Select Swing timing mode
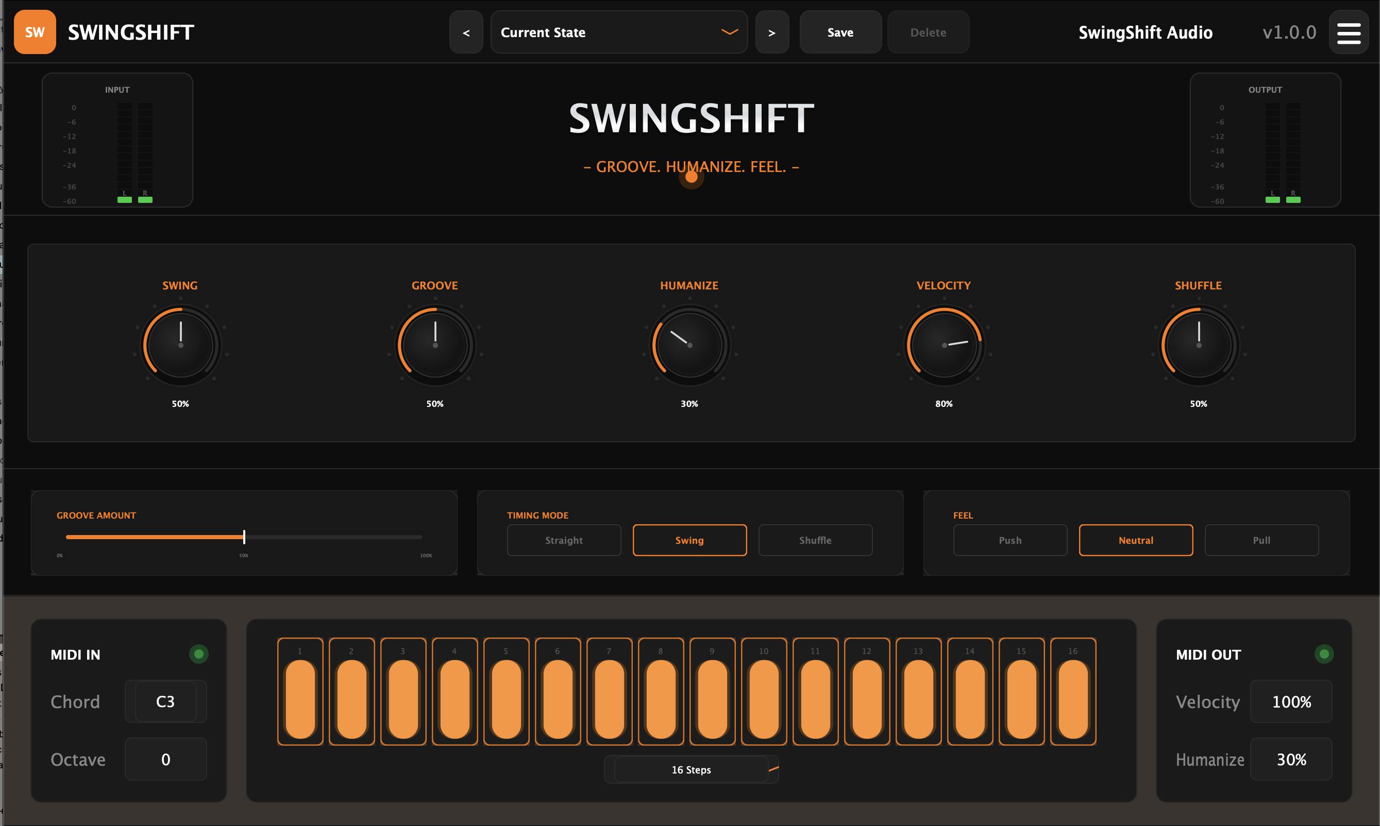Viewport: 1380px width, 826px height. pyautogui.click(x=689, y=540)
